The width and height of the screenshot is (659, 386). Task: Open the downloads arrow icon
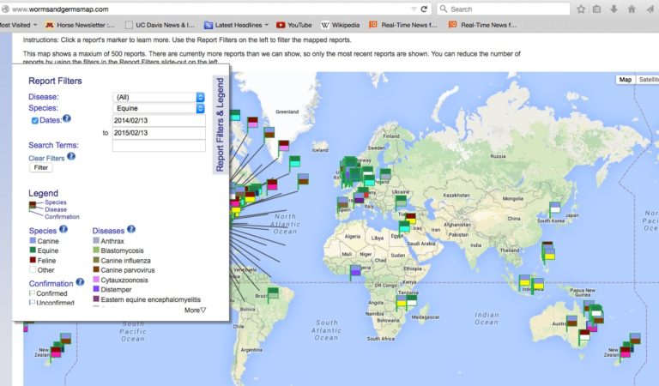614,9
